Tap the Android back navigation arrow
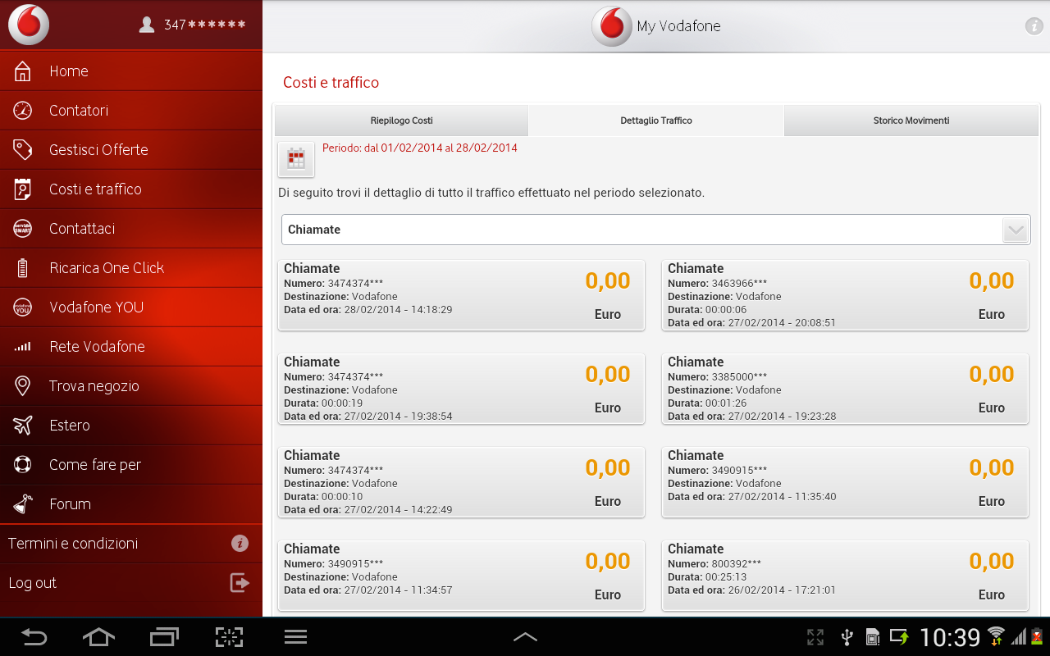The height and width of the screenshot is (656, 1050). [x=34, y=636]
